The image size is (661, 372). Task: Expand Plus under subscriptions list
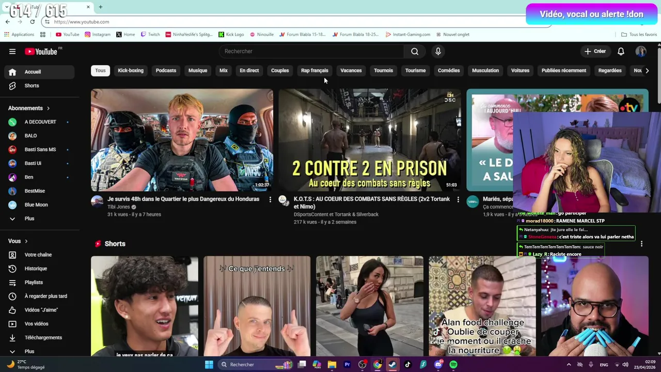tap(39, 219)
